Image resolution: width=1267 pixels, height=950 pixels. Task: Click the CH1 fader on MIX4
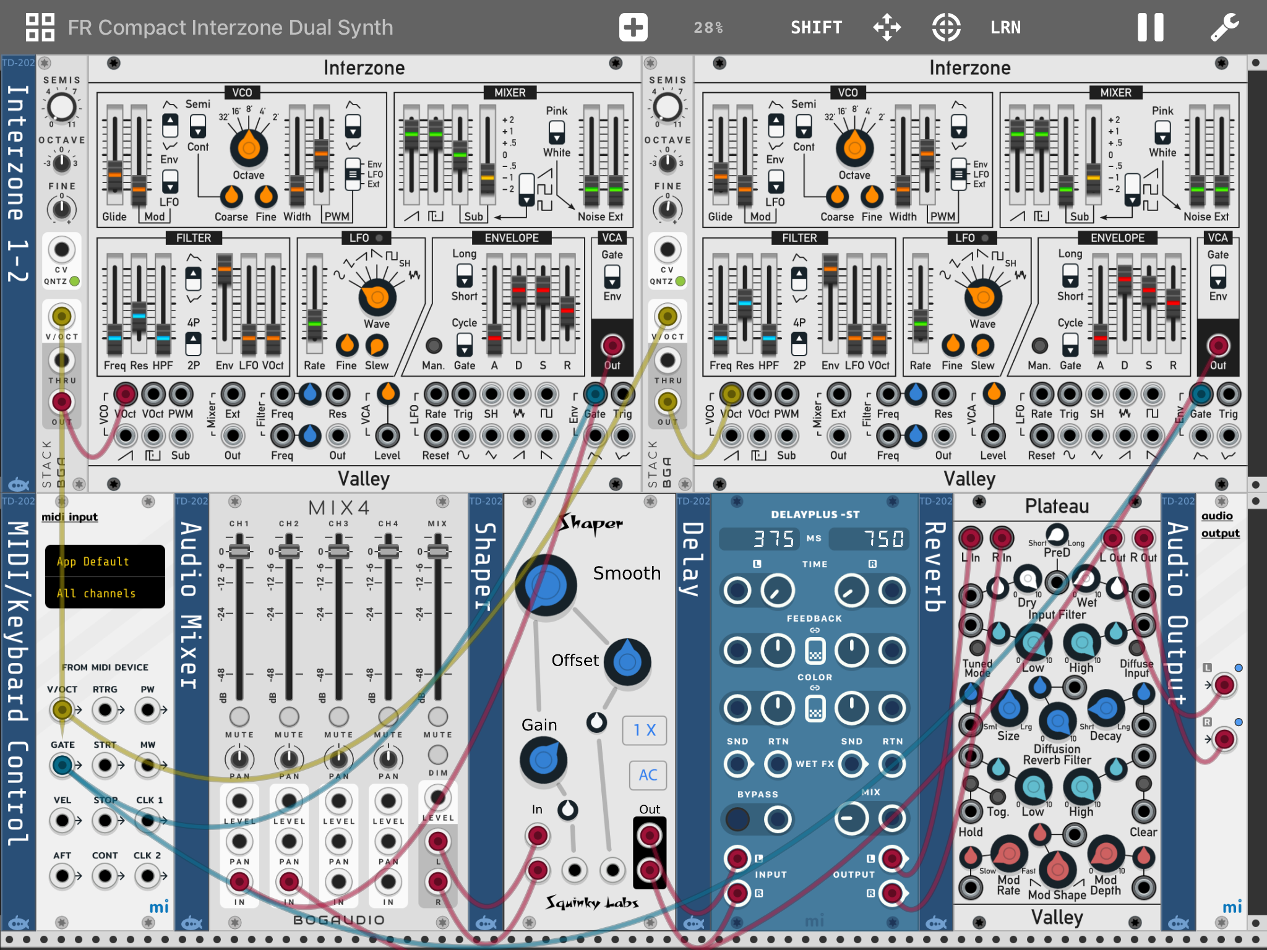(x=239, y=551)
